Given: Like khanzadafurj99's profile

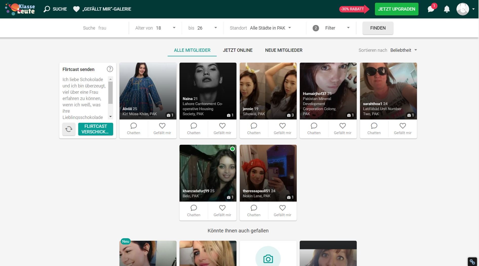Looking at the screenshot, I should (222, 211).
